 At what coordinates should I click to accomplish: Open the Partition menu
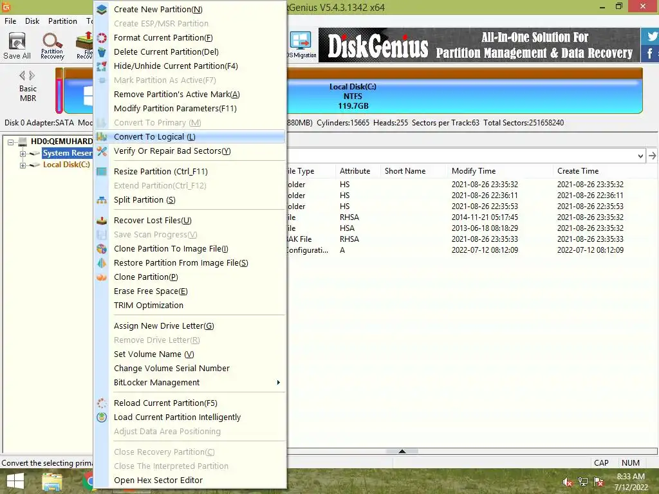62,21
